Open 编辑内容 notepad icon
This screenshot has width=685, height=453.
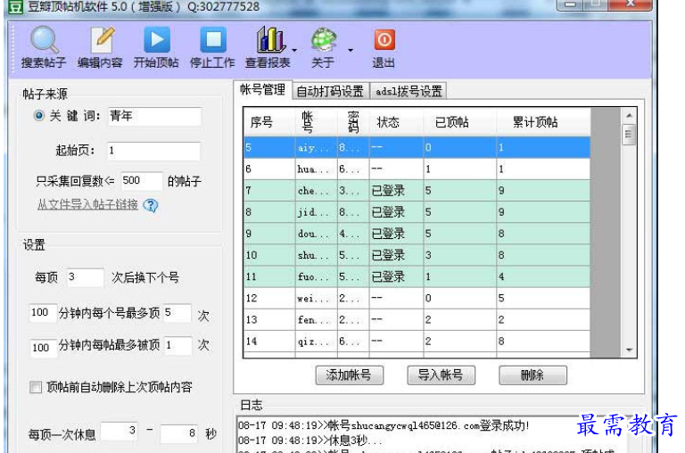tap(101, 41)
